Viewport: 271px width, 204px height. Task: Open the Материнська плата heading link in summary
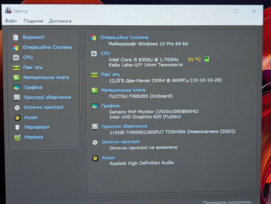[123, 90]
